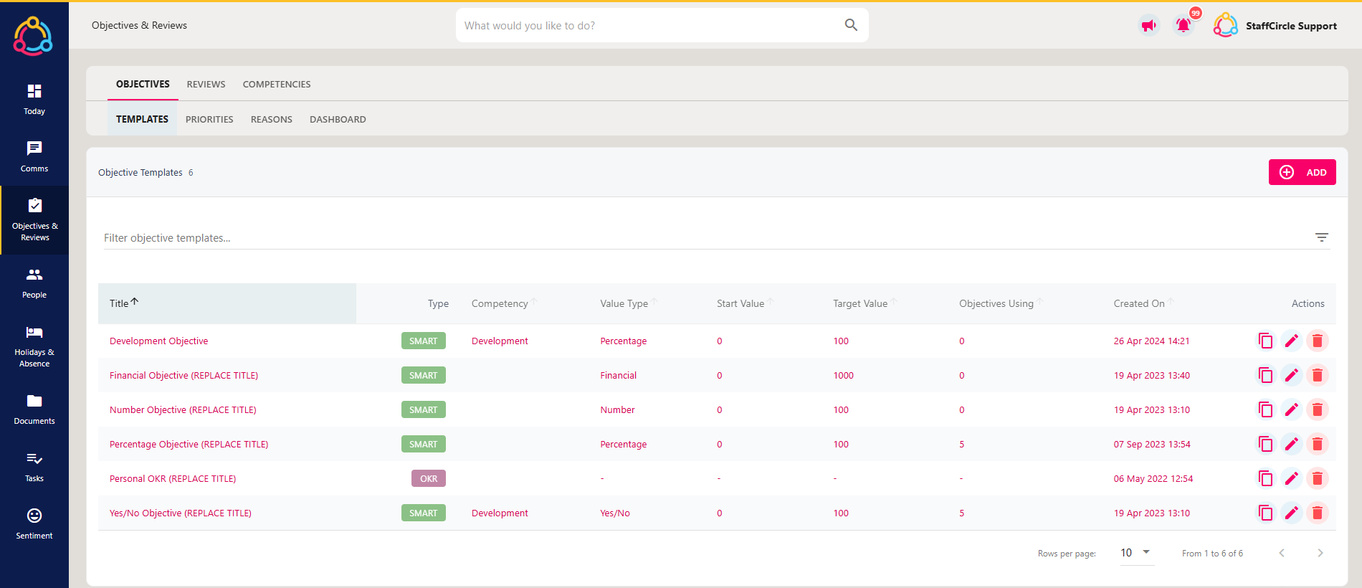The height and width of the screenshot is (588, 1362).
Task: Edit the Yes/No Objective template
Action: point(1292,513)
